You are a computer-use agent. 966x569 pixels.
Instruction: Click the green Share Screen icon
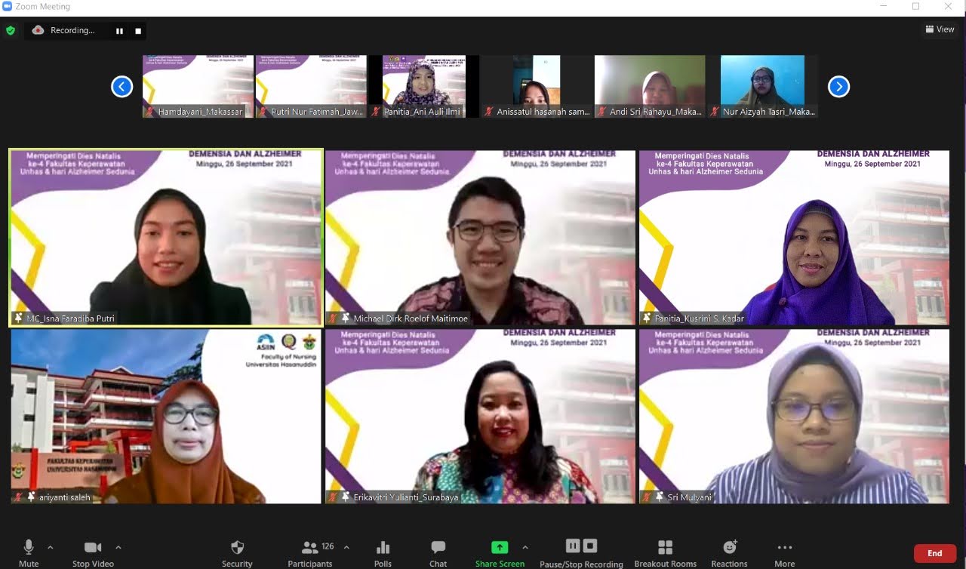click(500, 548)
